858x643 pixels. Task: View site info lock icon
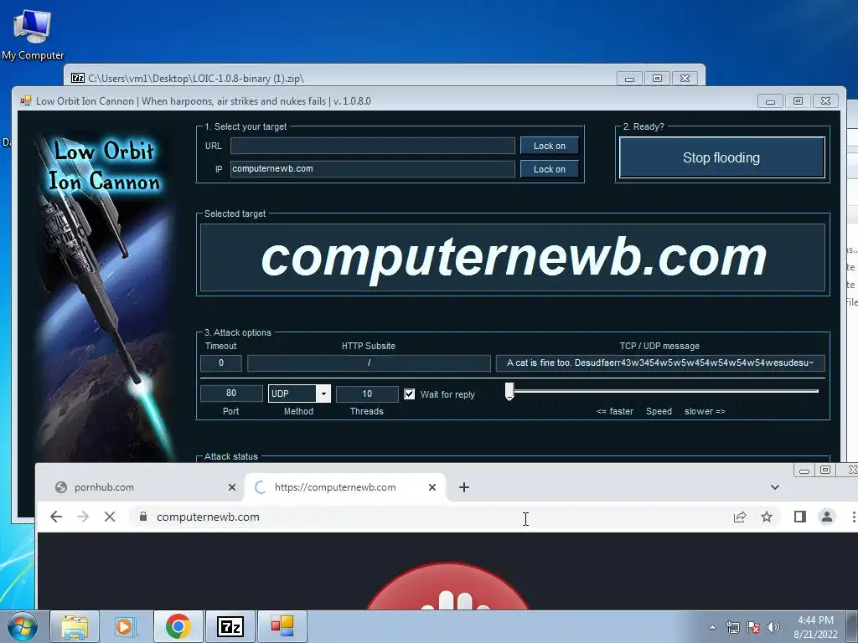[142, 517]
